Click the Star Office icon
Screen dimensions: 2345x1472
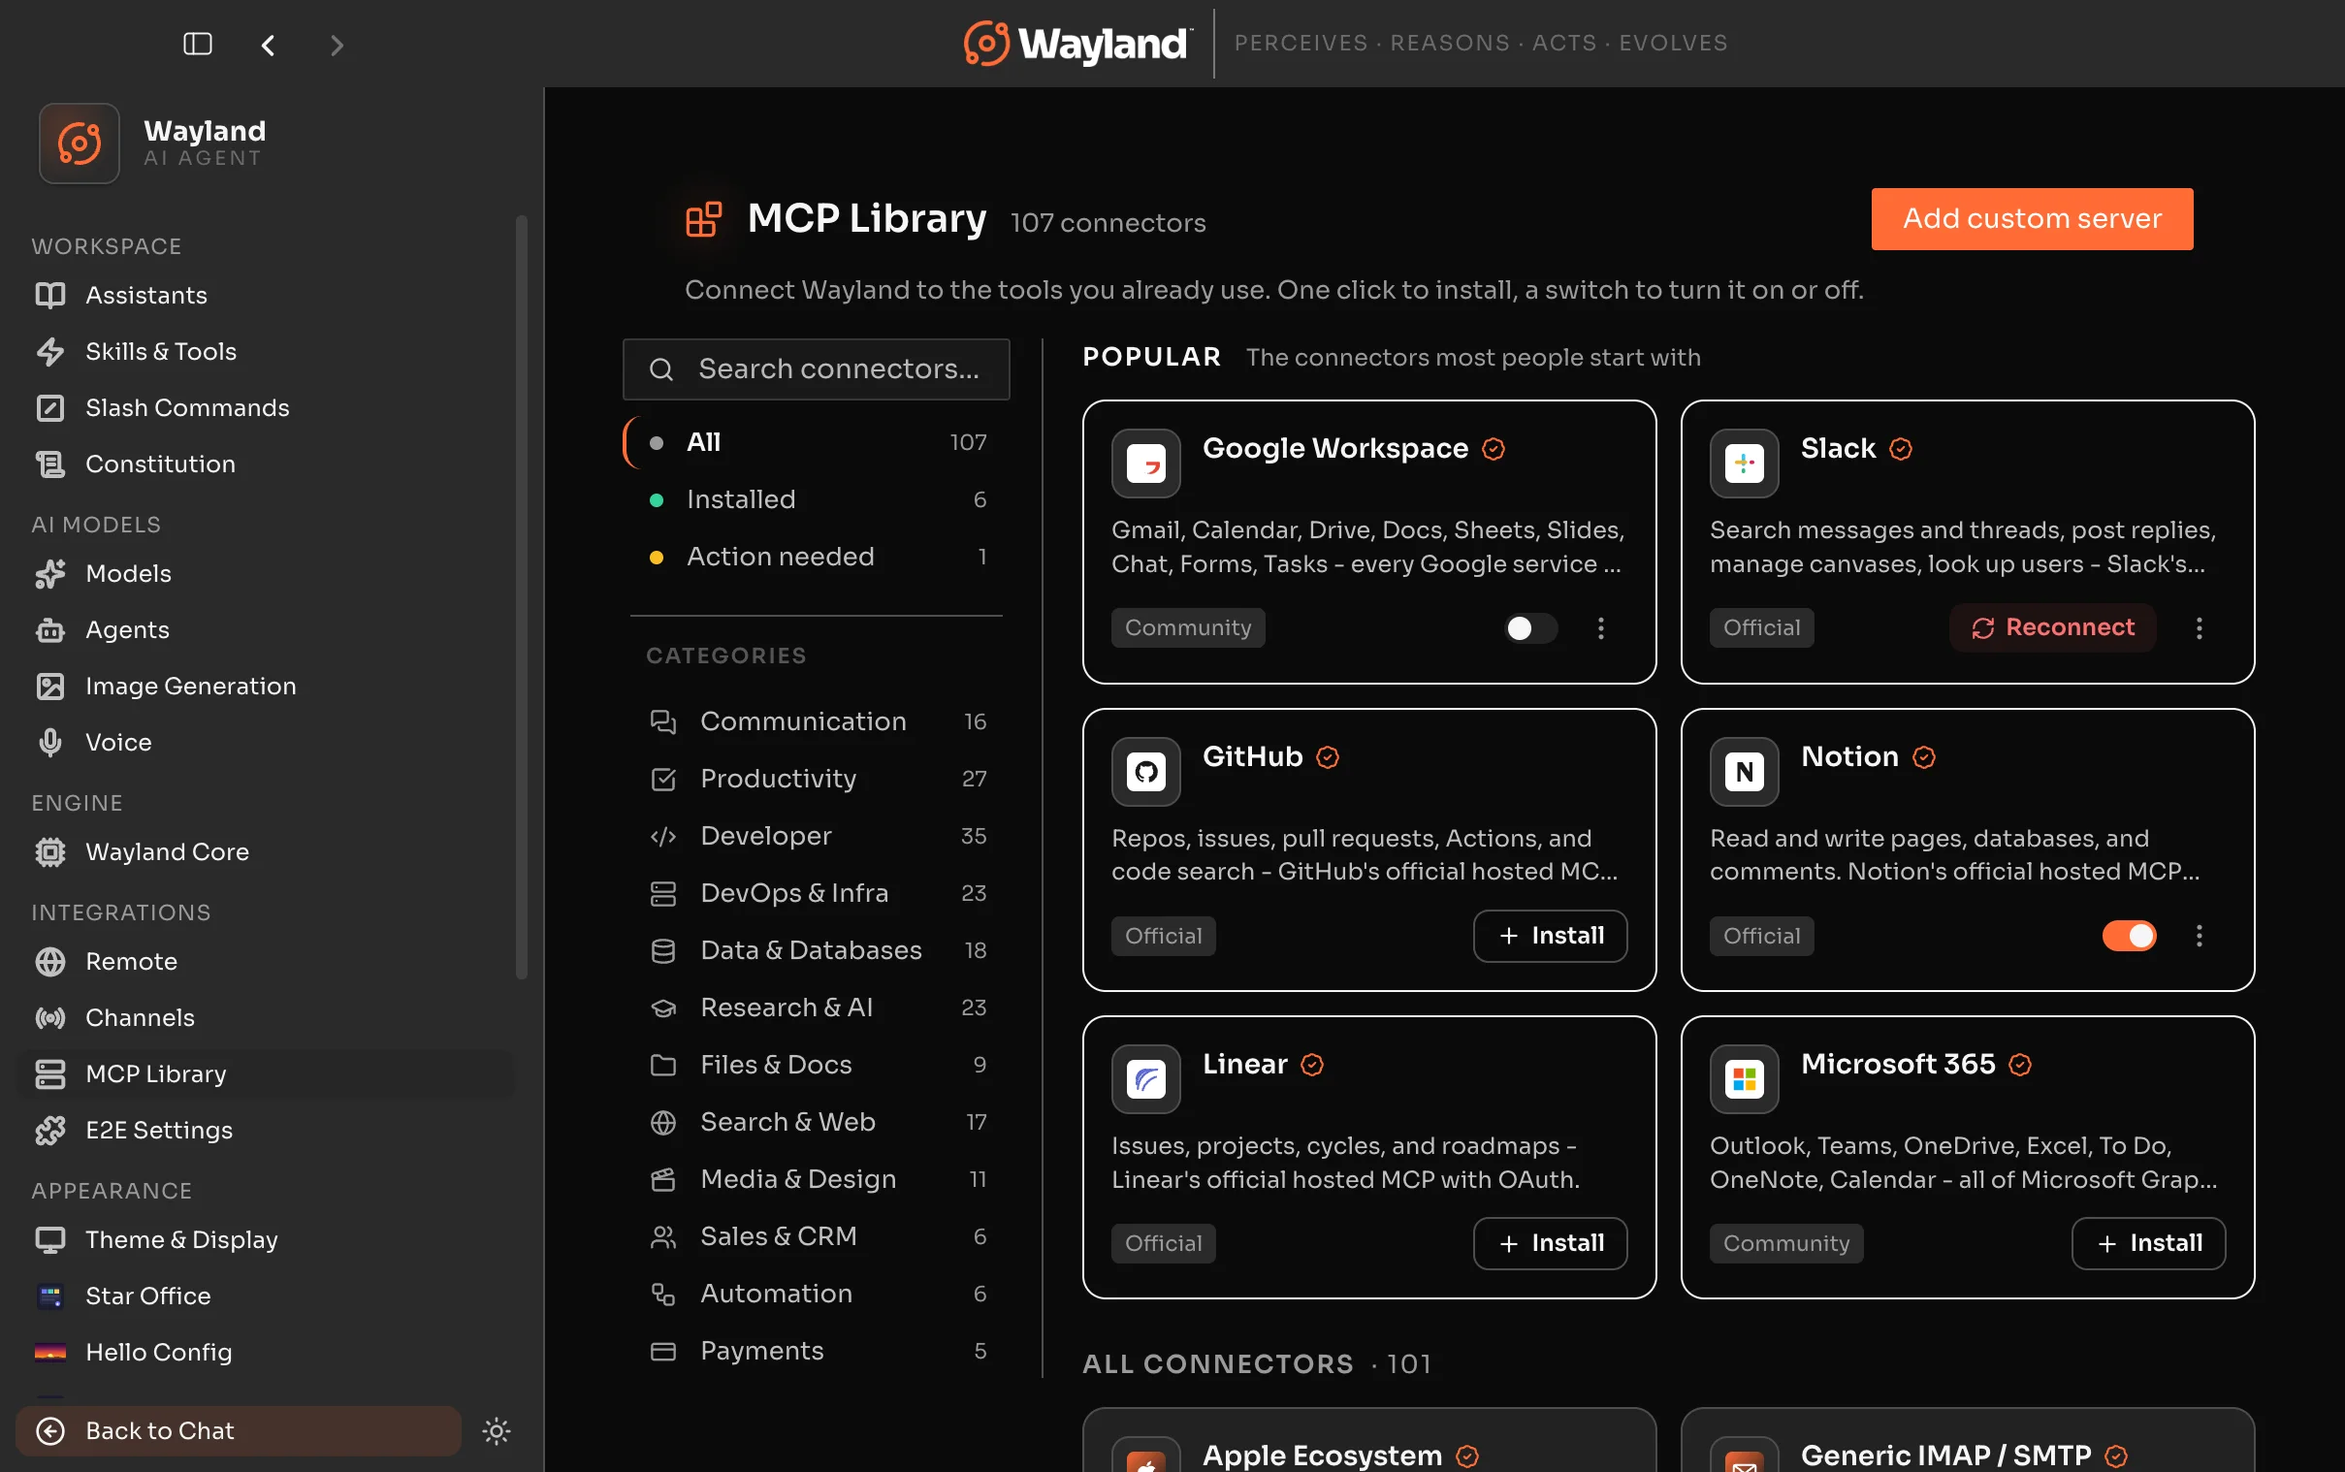tap(49, 1296)
